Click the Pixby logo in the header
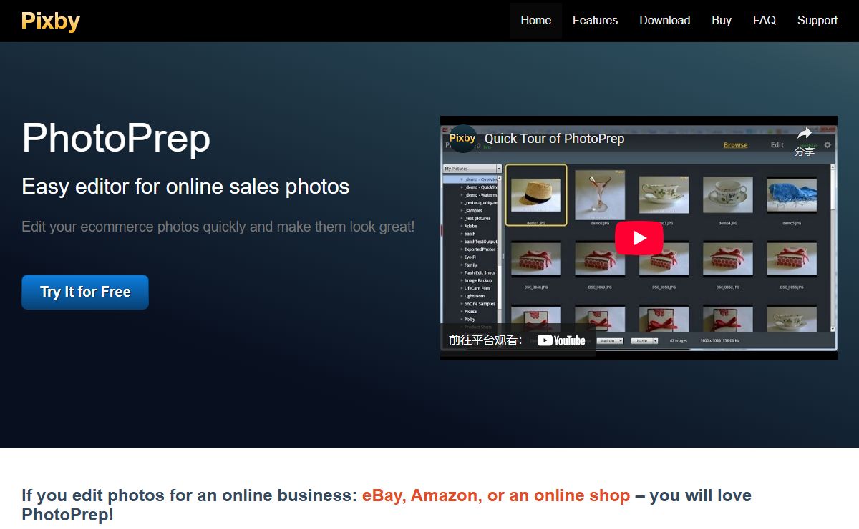Screen dimensions: 859x529 coord(50,21)
